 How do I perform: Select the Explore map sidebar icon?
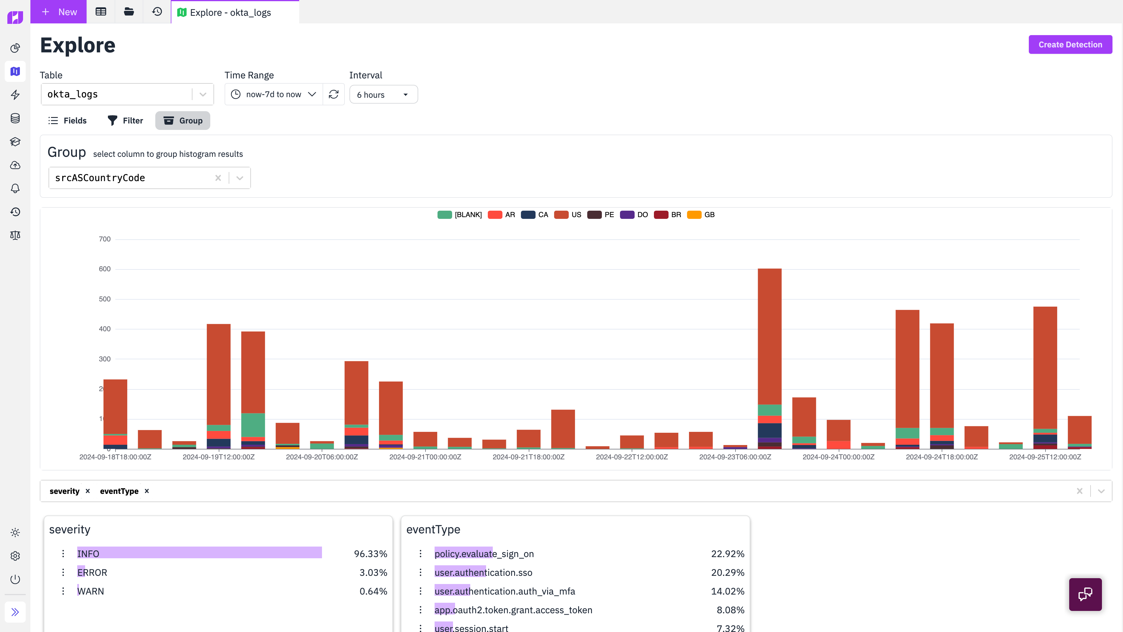15,71
